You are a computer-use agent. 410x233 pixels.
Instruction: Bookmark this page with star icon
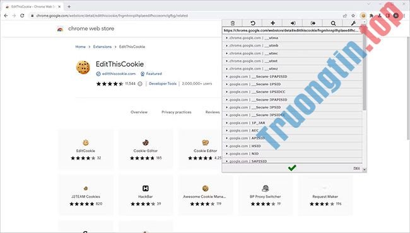coord(353,16)
